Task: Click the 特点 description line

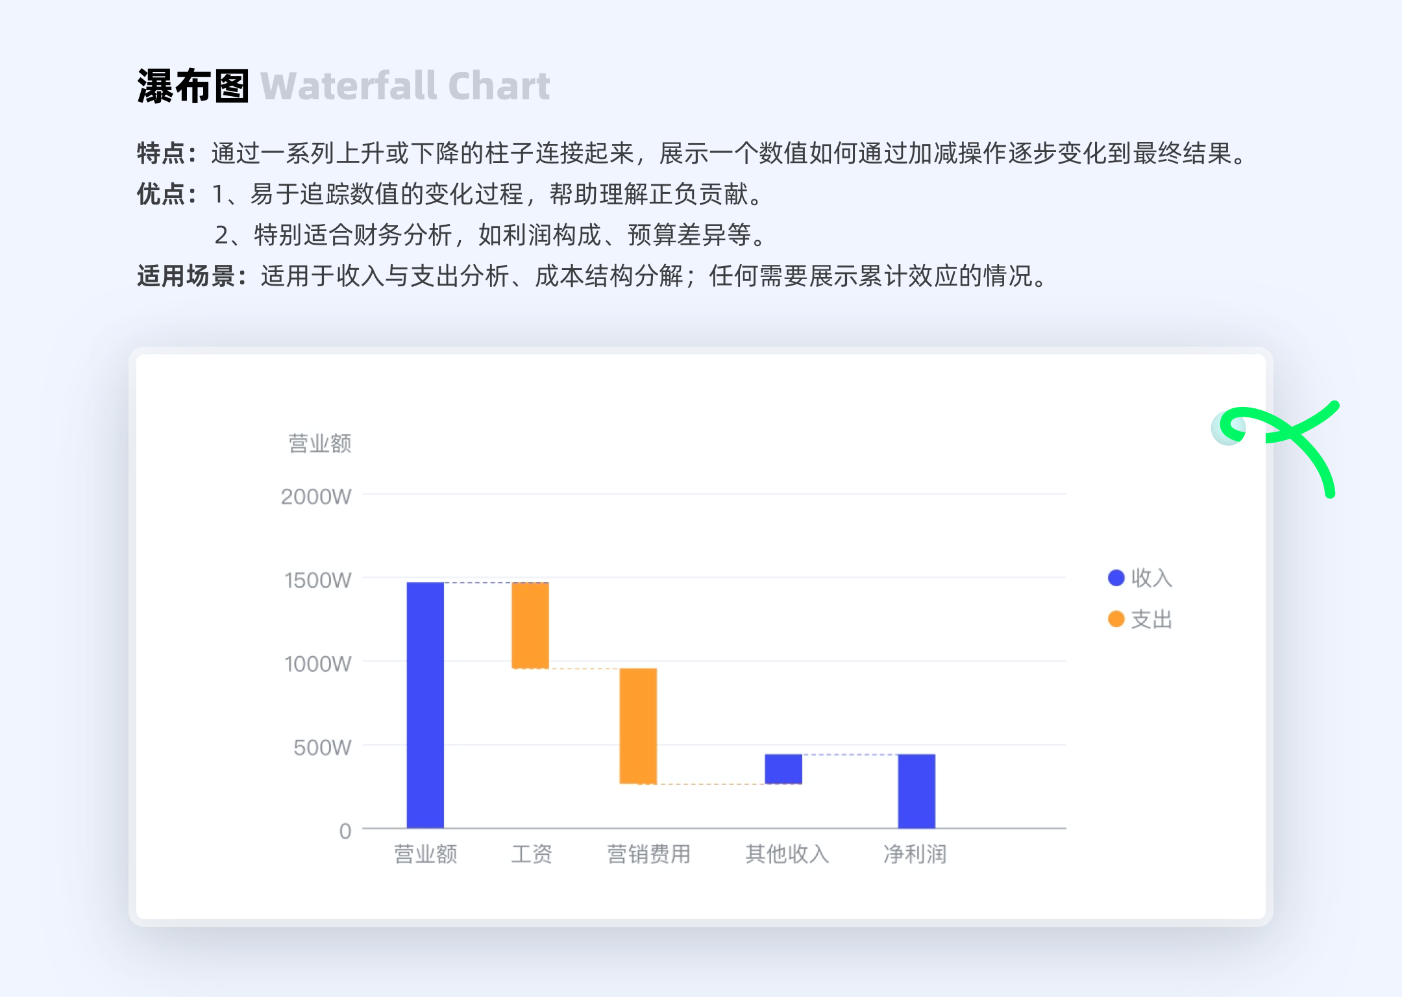Action: pyautogui.click(x=693, y=154)
